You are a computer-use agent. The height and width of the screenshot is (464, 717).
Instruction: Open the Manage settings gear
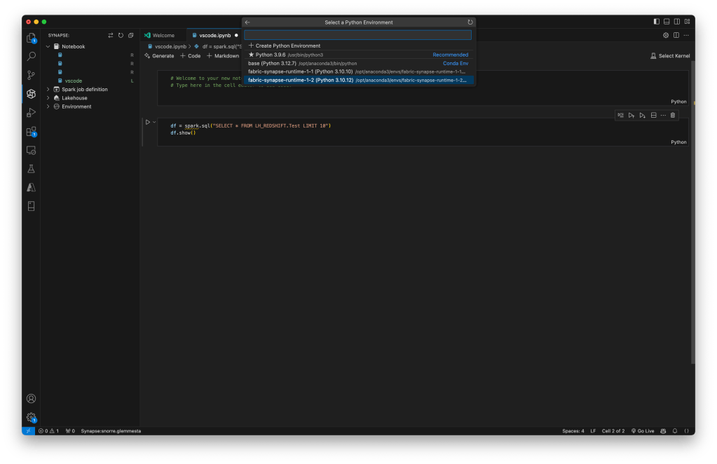31,417
